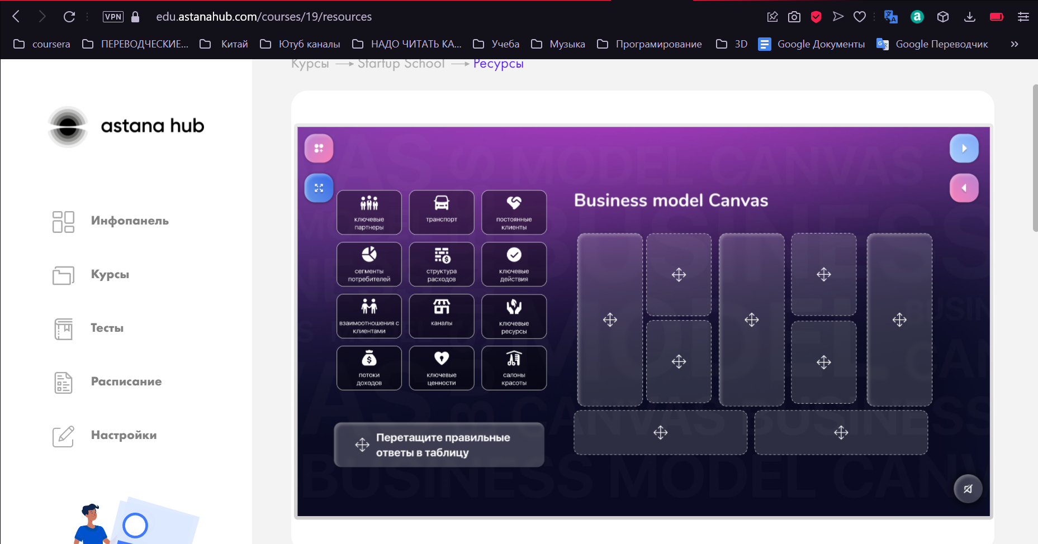Viewport: 1038px width, 544px height.
Task: Open the coursera bookmarks folder
Action: pyautogui.click(x=41, y=44)
